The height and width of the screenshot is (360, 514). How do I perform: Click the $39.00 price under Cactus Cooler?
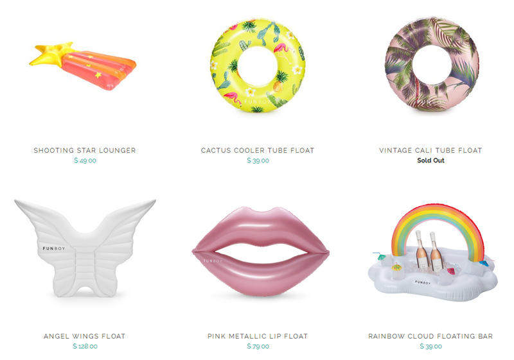coord(258,160)
